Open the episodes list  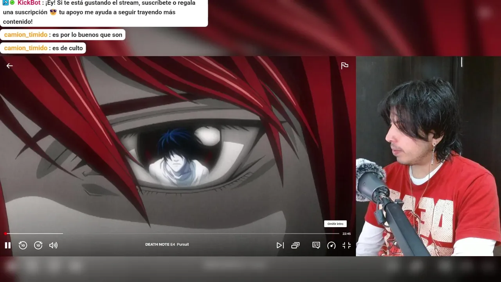click(x=296, y=245)
